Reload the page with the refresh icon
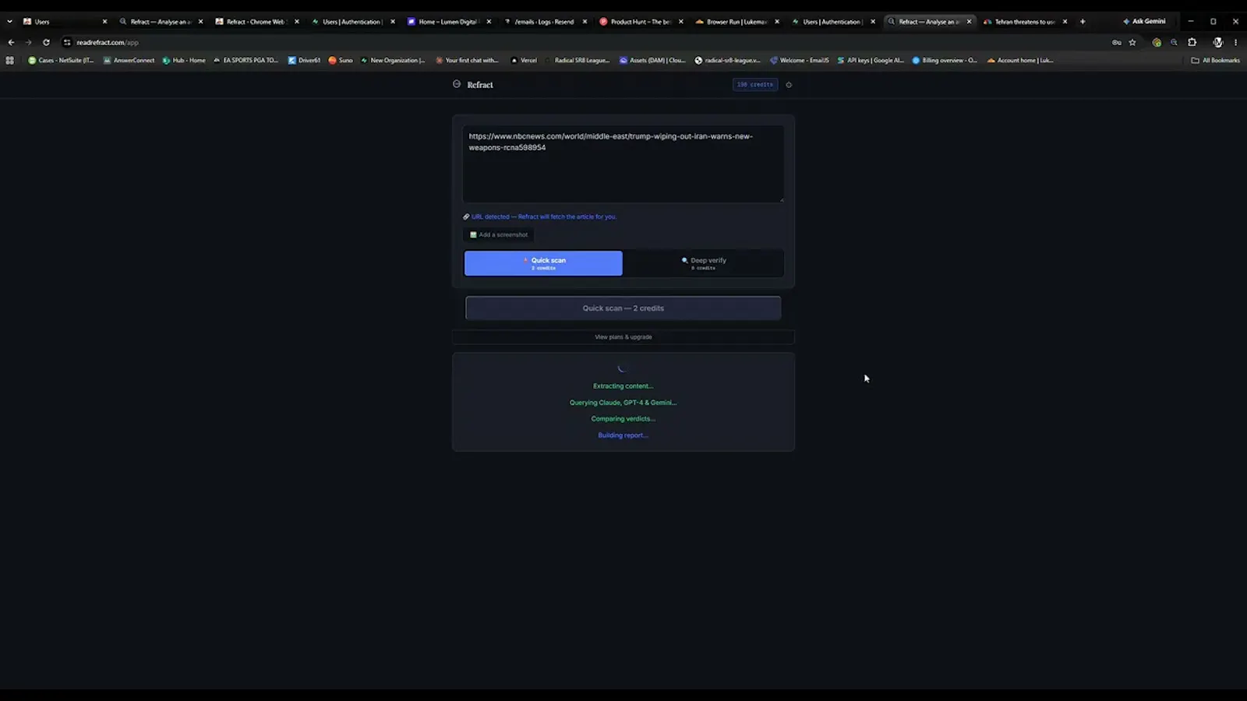1247x701 pixels. (46, 42)
